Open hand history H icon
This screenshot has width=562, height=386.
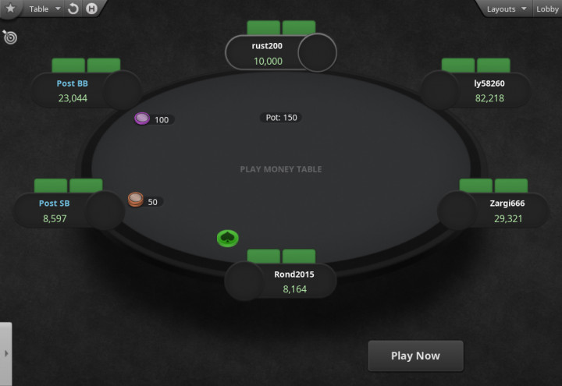[x=92, y=9]
